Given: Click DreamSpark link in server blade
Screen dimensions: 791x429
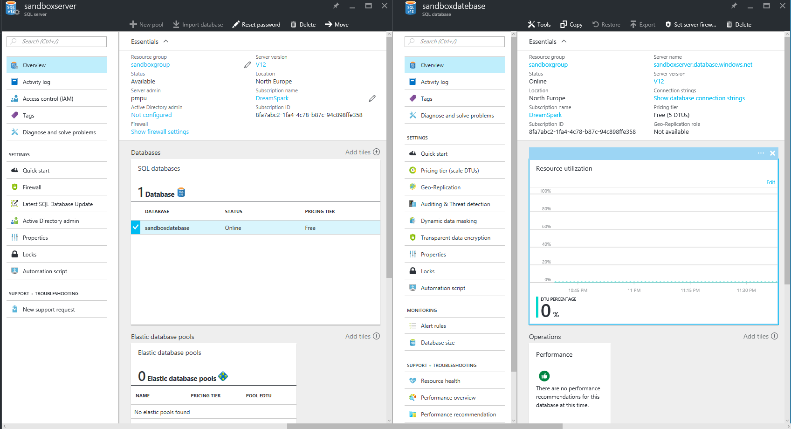Looking at the screenshot, I should point(272,98).
